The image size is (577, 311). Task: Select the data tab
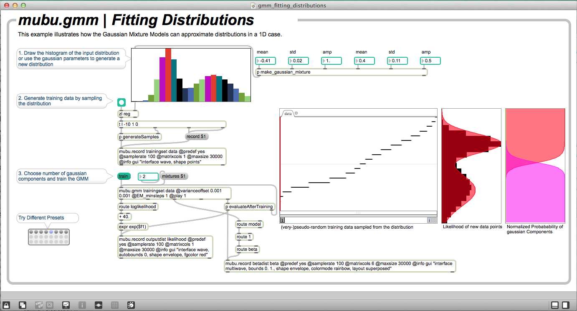click(288, 113)
